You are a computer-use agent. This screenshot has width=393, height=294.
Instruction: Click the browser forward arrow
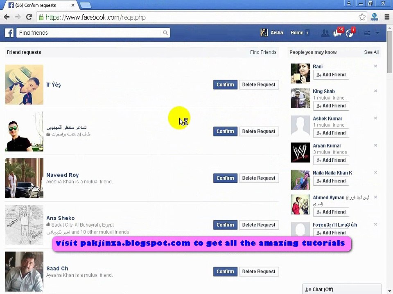tap(18, 17)
